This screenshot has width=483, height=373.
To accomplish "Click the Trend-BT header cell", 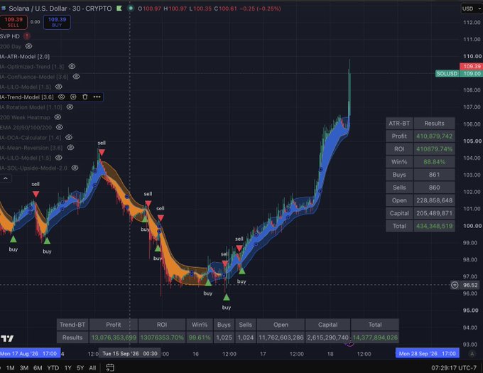I will pyautogui.click(x=72, y=325).
